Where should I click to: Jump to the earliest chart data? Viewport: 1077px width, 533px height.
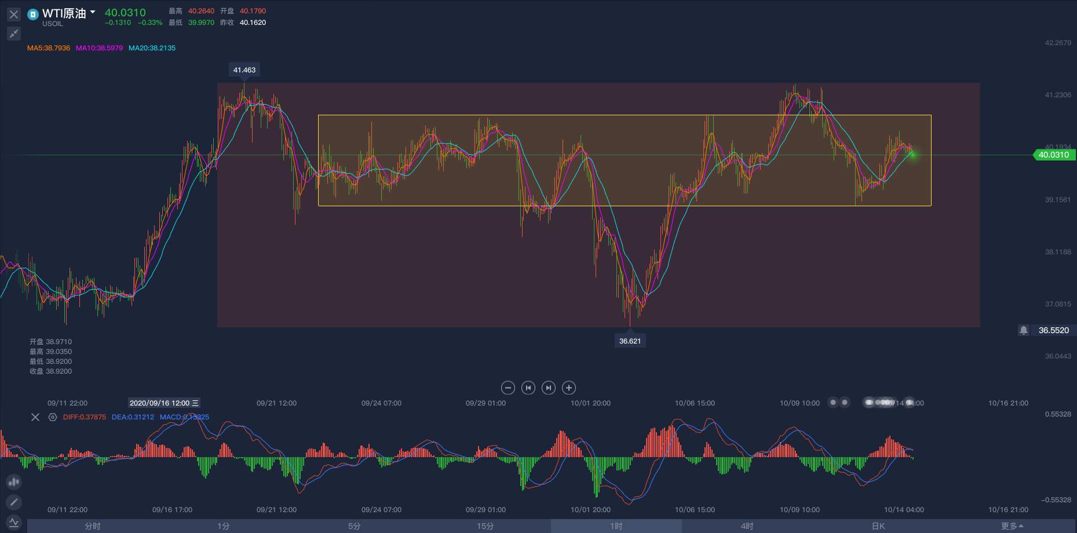528,388
